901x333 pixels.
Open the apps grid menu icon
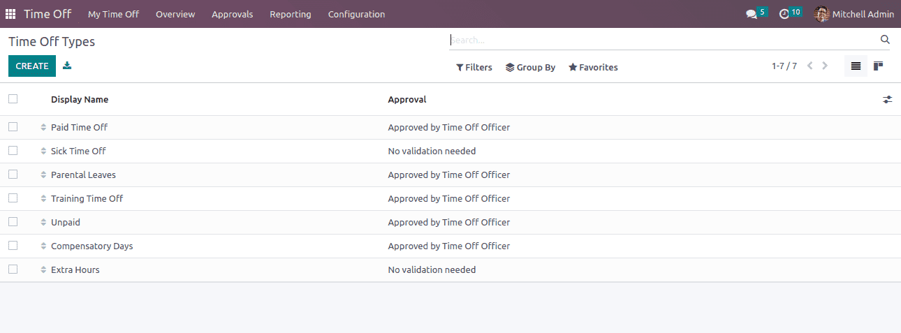click(x=10, y=14)
